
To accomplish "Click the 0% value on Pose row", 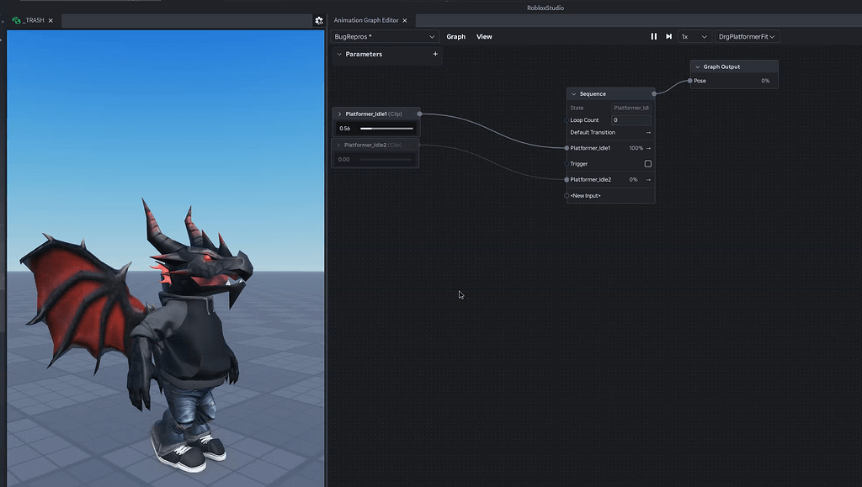I will click(765, 81).
